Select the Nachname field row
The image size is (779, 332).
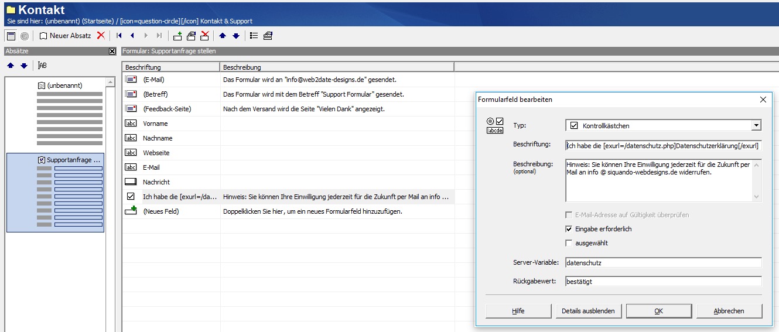tap(288, 138)
